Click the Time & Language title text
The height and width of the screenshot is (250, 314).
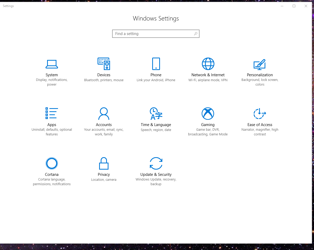click(x=156, y=125)
